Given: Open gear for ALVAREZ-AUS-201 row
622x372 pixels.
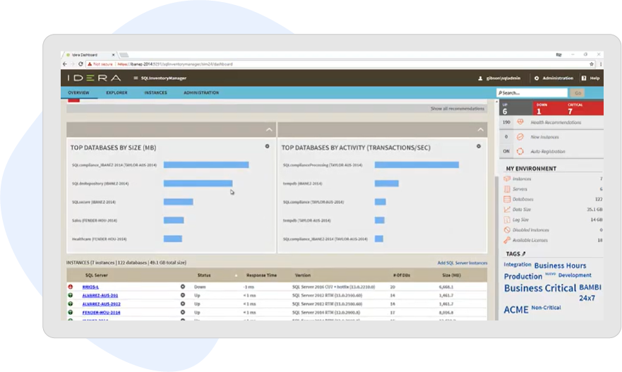Looking at the screenshot, I should [x=183, y=296].
